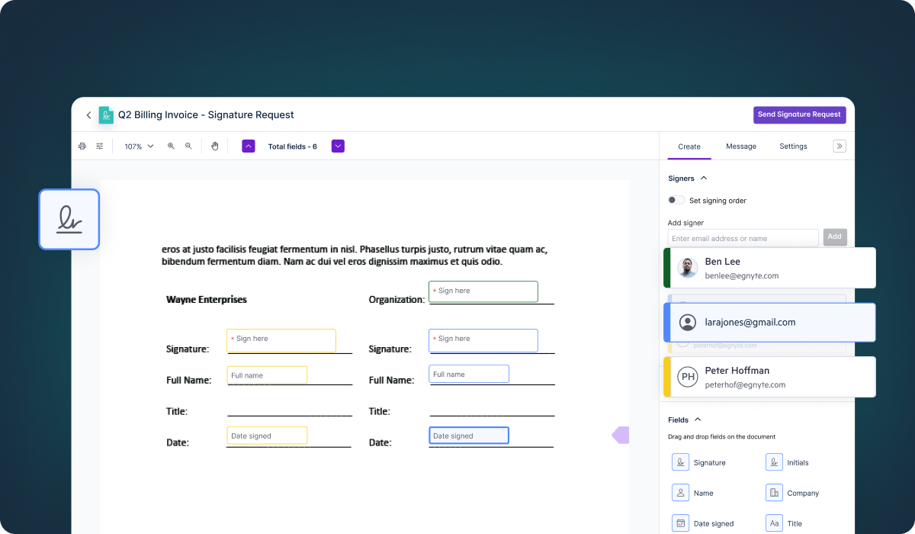Click the signer email input field
This screenshot has width=915, height=534.
click(740, 237)
